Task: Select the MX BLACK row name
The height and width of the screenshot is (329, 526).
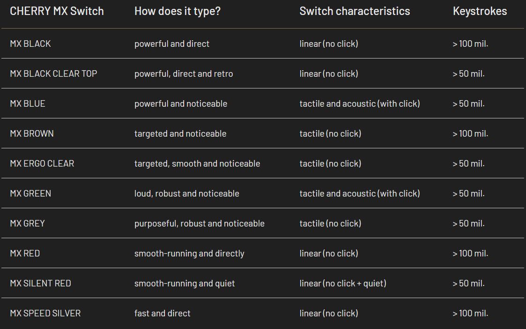Action: 30,44
